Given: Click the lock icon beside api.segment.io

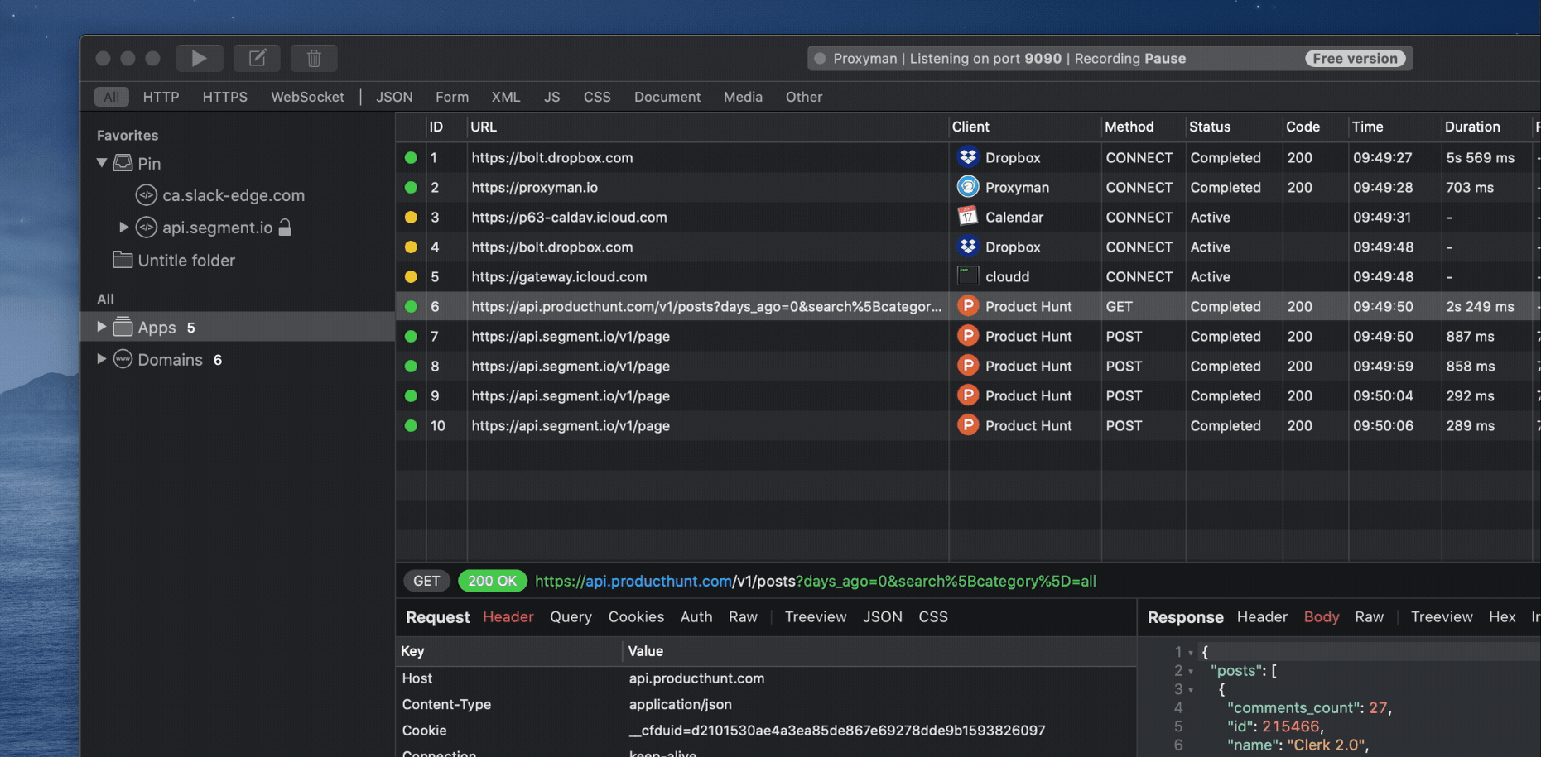Looking at the screenshot, I should tap(285, 227).
